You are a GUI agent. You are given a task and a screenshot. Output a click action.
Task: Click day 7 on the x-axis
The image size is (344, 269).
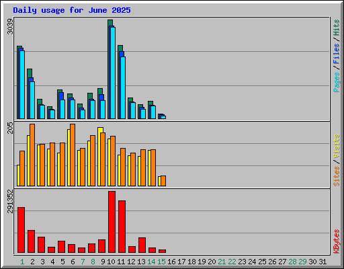pyautogui.click(x=83, y=262)
